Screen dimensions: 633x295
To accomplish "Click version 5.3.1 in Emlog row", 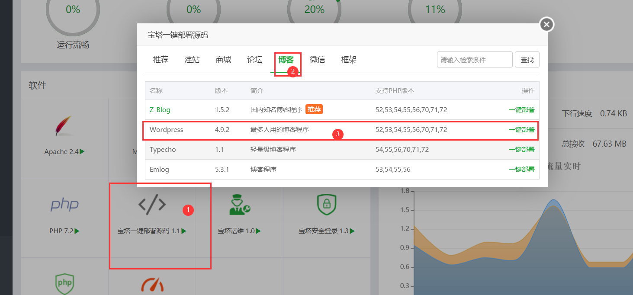I will (x=222, y=170).
